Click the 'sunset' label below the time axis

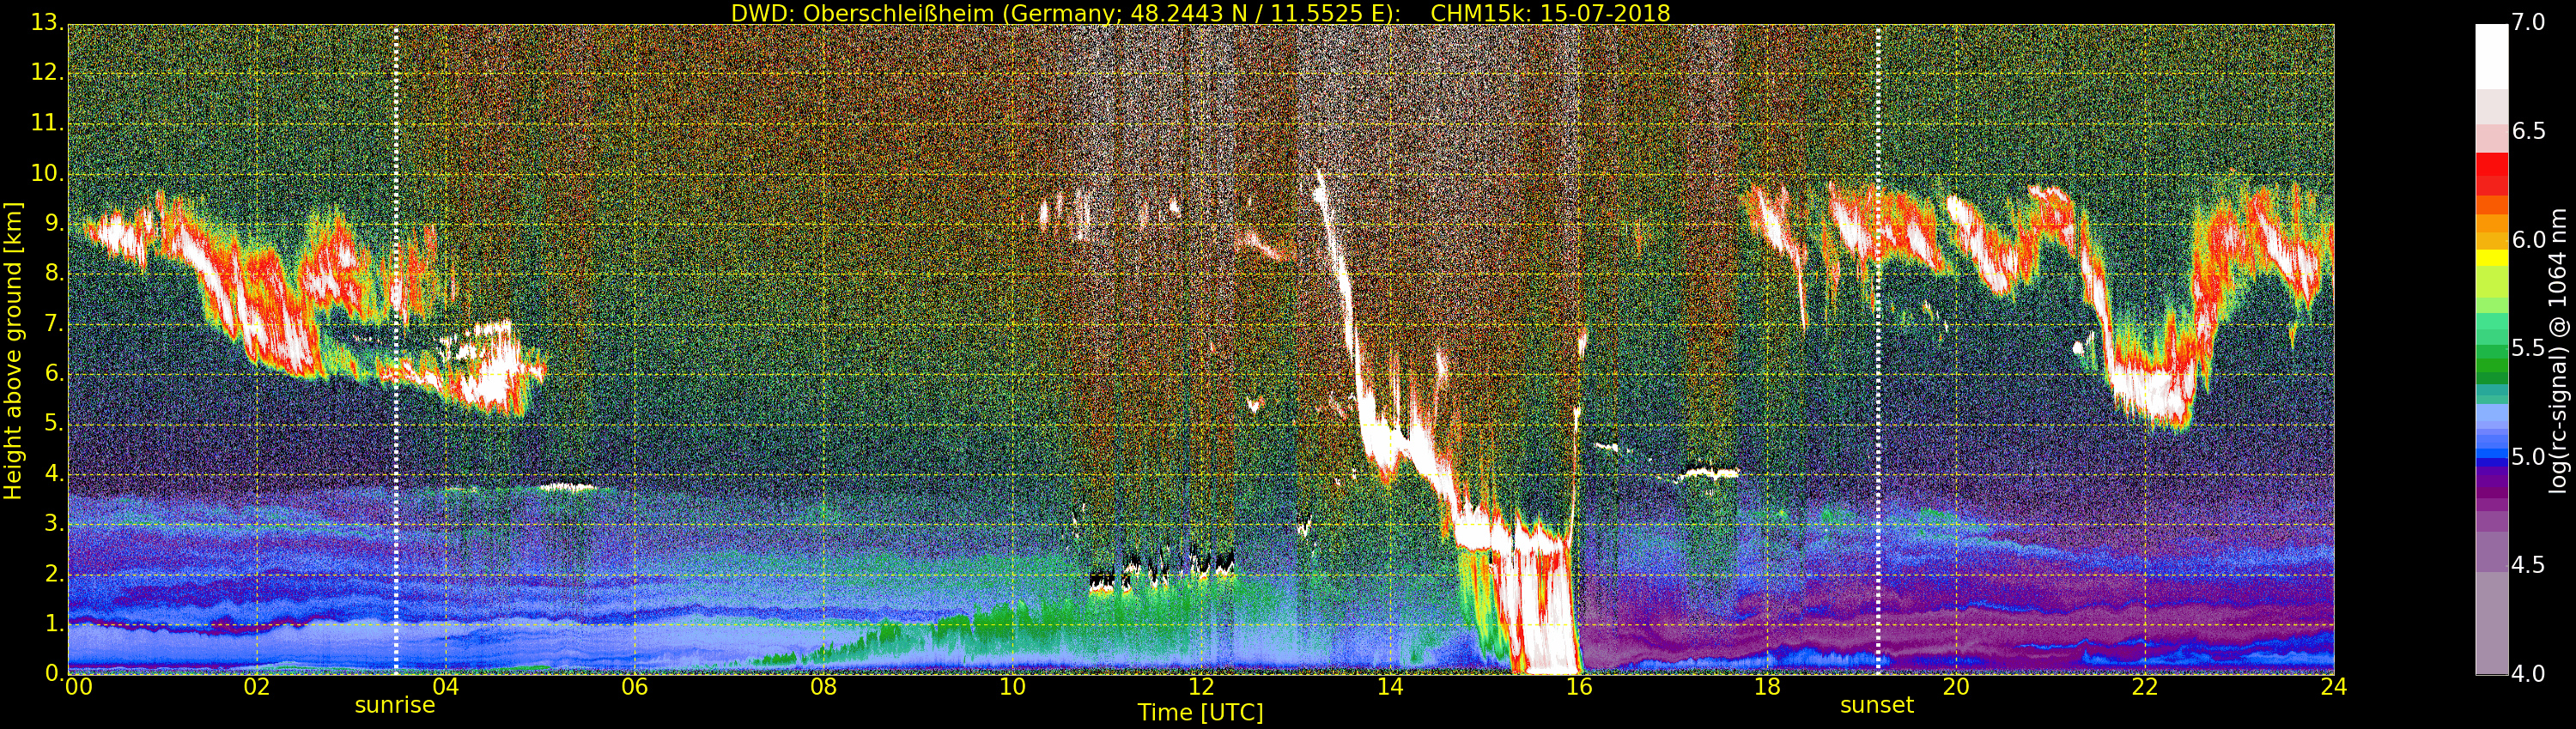[1877, 705]
